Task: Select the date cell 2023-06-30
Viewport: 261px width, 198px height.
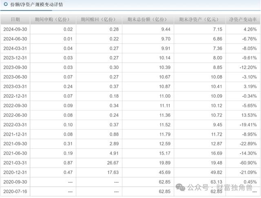Action: click(15, 77)
